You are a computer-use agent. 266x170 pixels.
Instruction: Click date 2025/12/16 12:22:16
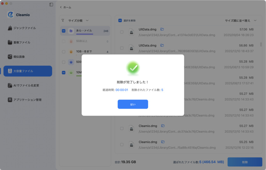tap(239, 147)
